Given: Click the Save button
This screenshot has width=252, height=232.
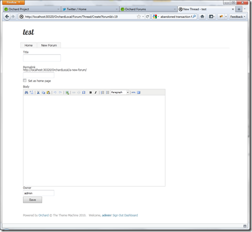Looking at the screenshot, I should point(32,200).
